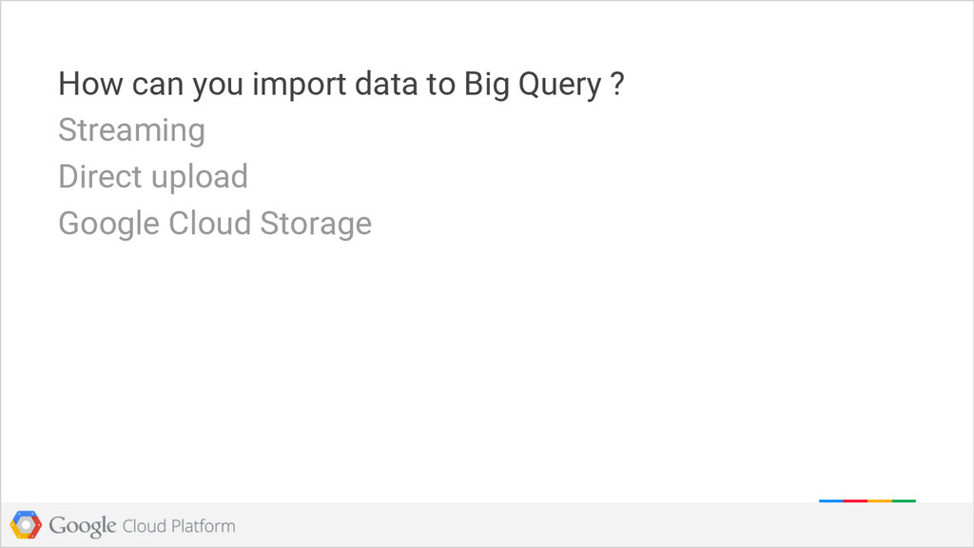Select the slide title about Big Query

pos(341,84)
